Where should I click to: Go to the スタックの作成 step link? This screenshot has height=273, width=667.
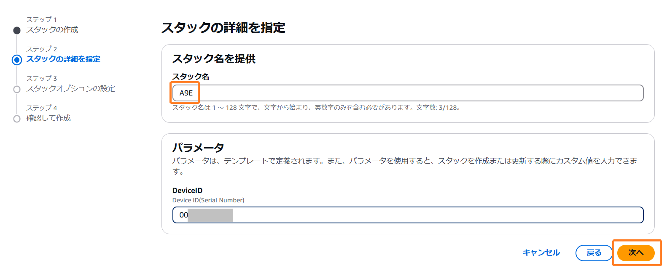tap(52, 30)
